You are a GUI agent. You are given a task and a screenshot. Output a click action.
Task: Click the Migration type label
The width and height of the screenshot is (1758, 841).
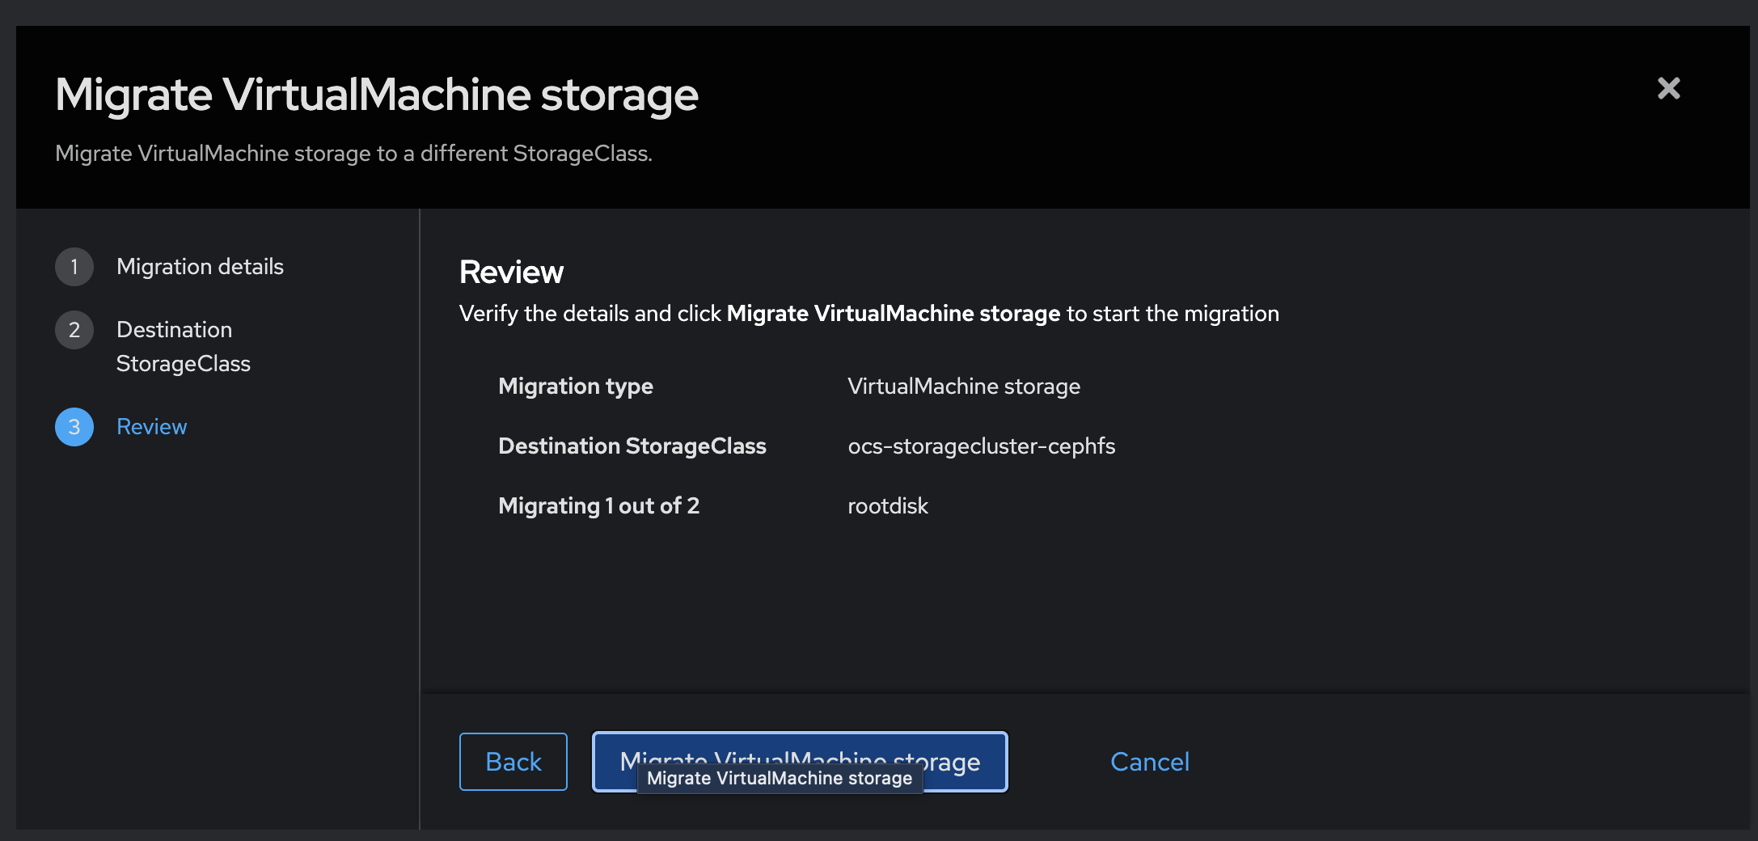[575, 387]
